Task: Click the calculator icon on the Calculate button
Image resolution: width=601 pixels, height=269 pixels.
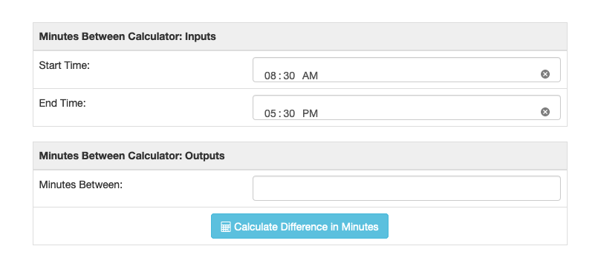Action: tap(226, 227)
